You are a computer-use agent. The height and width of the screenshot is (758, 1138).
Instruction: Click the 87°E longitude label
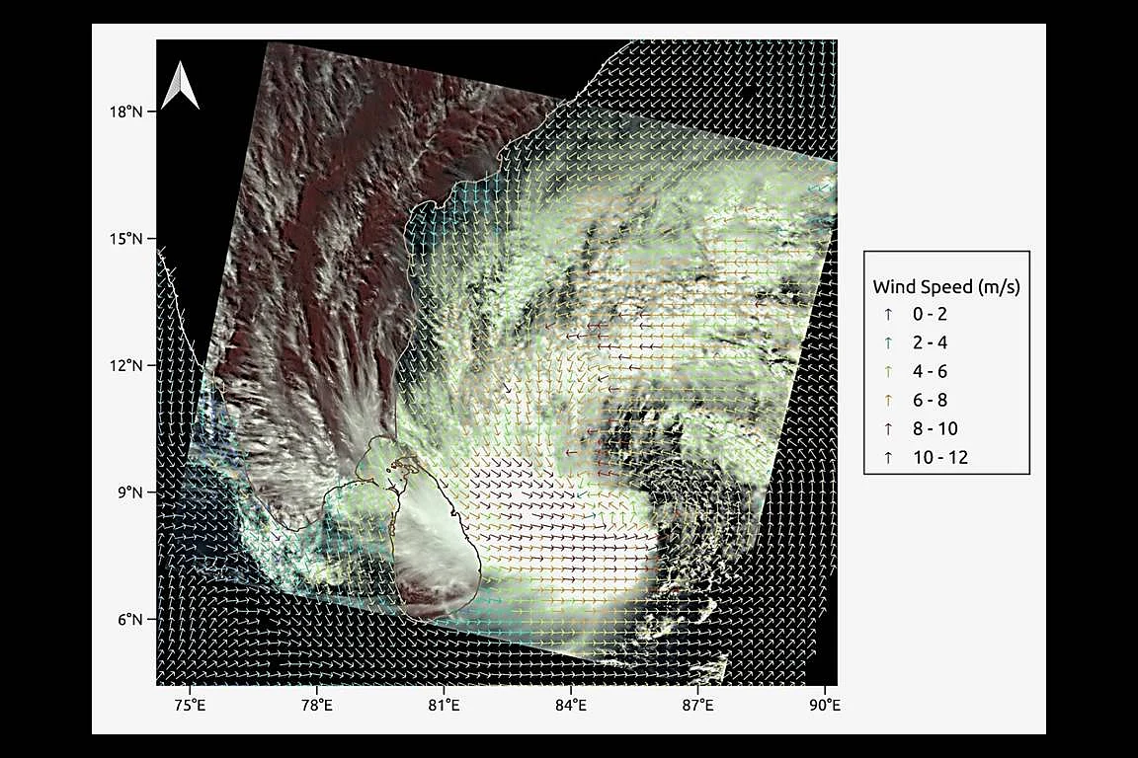click(x=697, y=705)
